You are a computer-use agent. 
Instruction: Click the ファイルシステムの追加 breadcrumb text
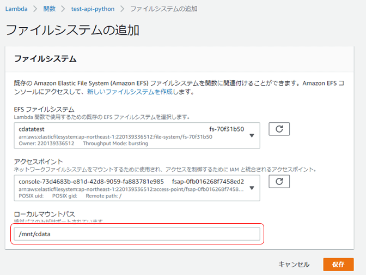click(x=163, y=9)
